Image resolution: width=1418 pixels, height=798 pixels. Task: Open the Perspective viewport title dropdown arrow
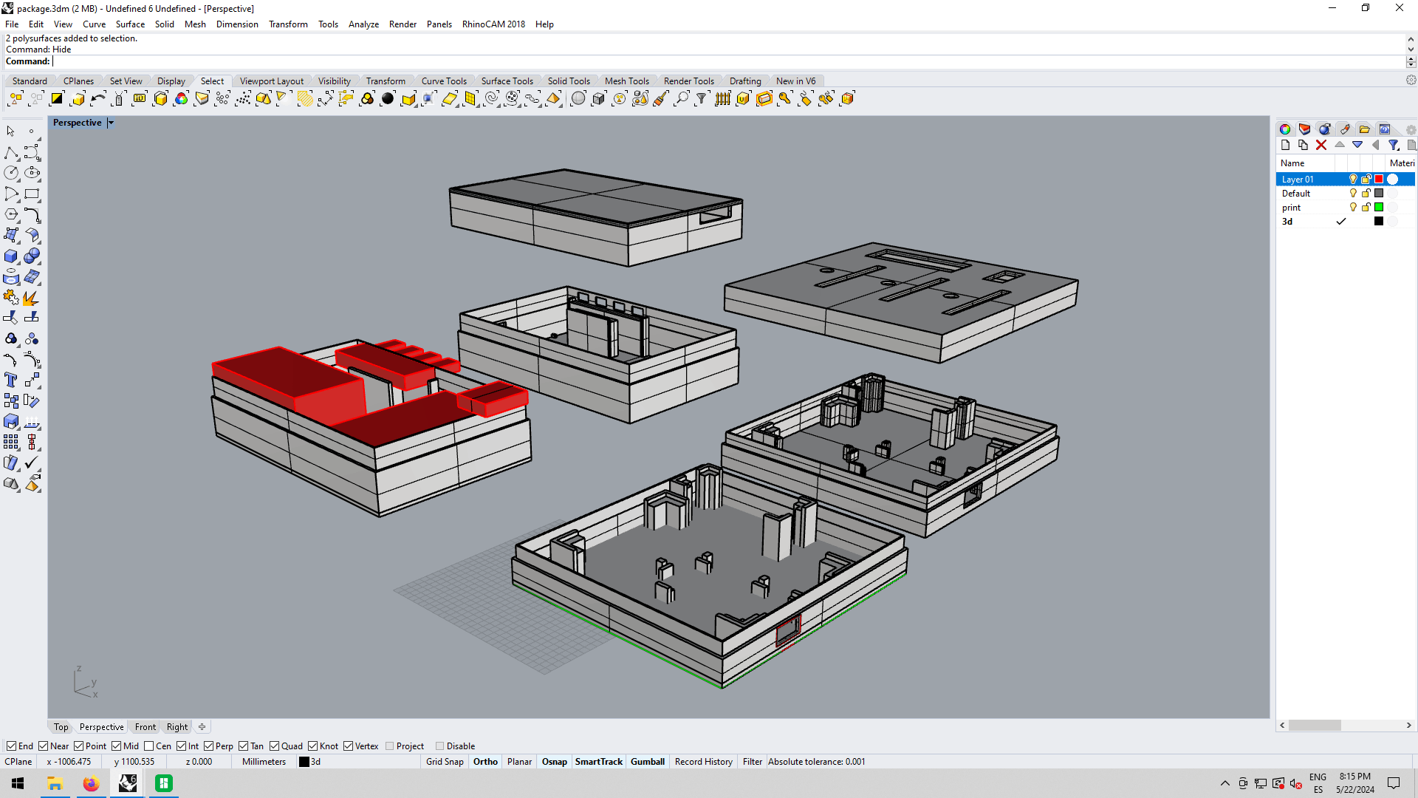111,123
